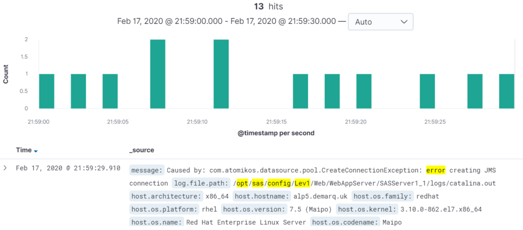Click the log.file.path field label

201,184
